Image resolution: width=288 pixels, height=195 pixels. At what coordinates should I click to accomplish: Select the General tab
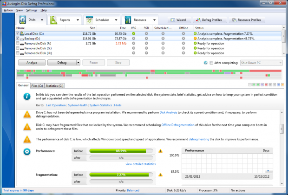point(23,85)
